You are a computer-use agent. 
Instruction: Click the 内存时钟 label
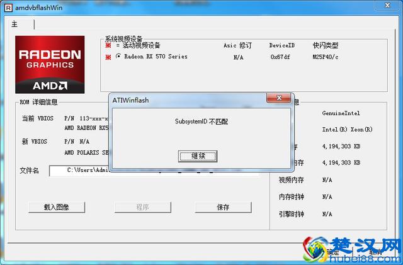point(292,197)
